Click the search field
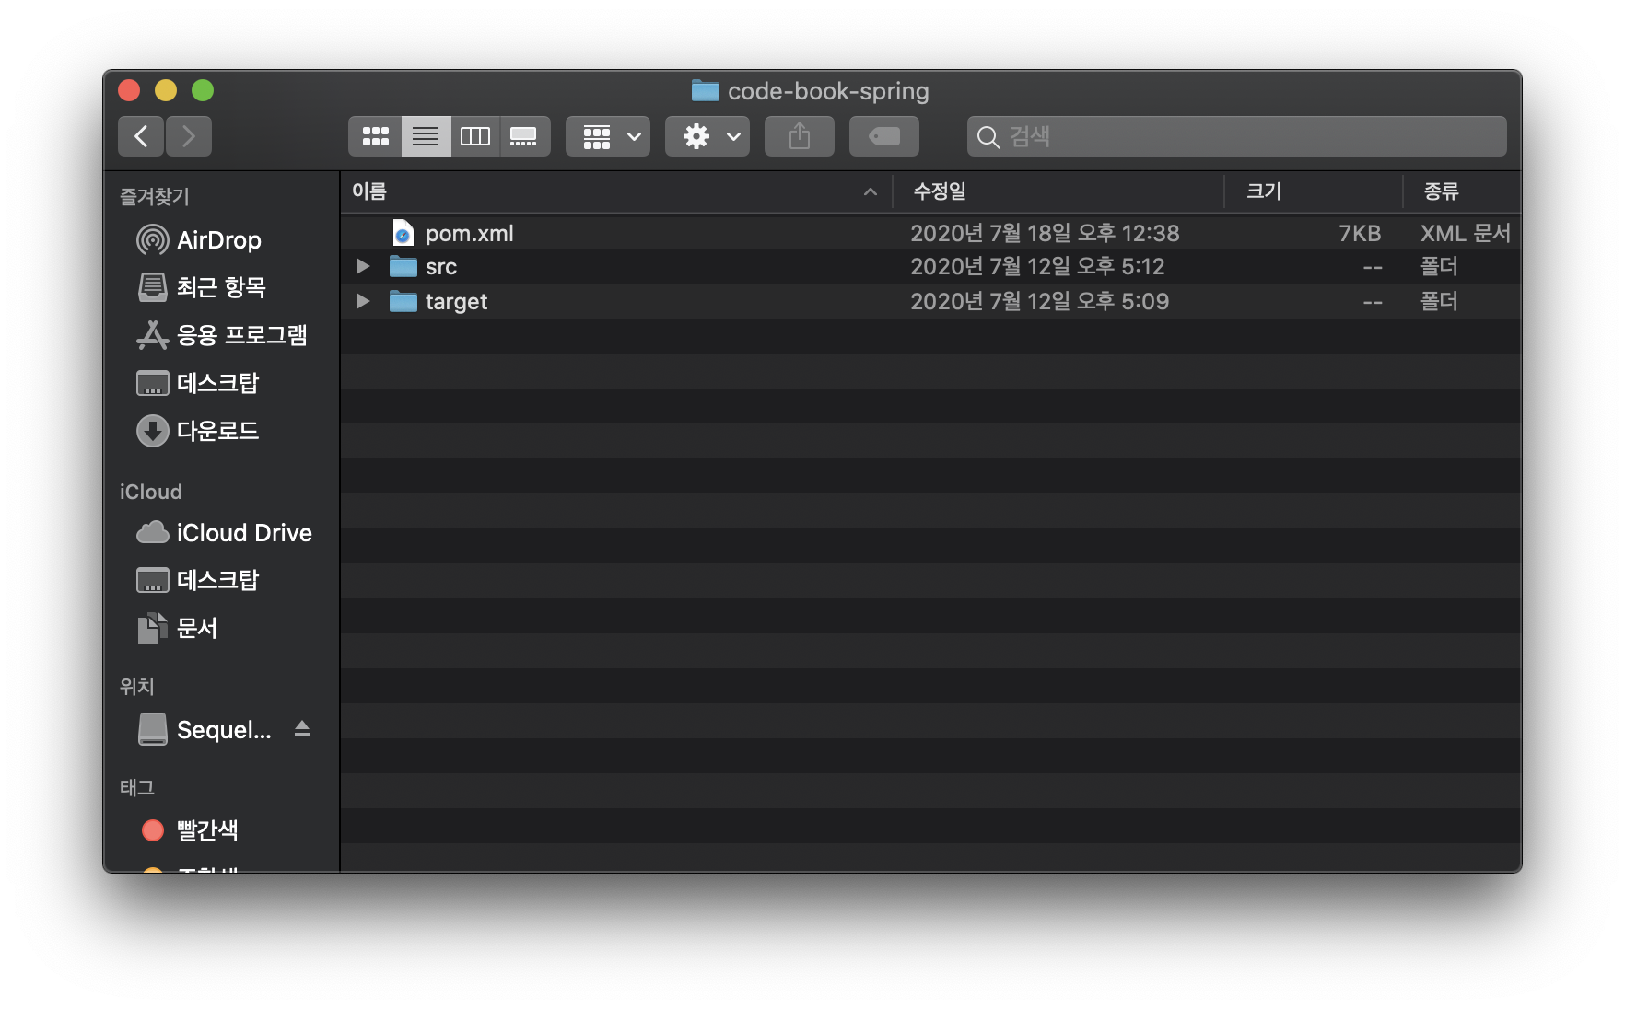Image resolution: width=1625 pixels, height=1009 pixels. tap(1237, 136)
